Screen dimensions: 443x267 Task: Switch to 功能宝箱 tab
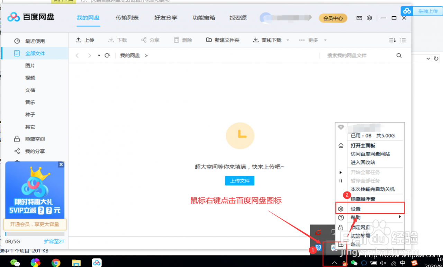point(204,18)
